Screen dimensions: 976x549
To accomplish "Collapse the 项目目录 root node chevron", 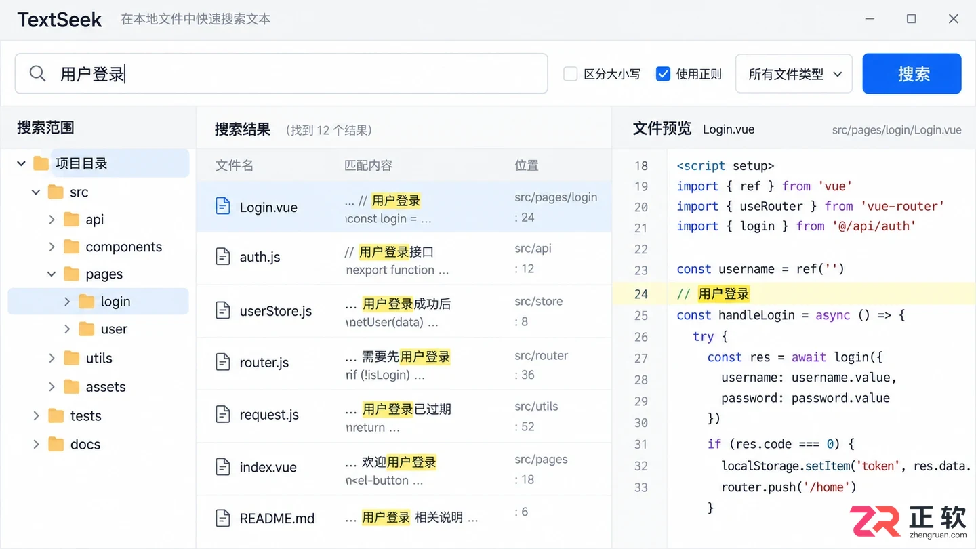I will [21, 163].
